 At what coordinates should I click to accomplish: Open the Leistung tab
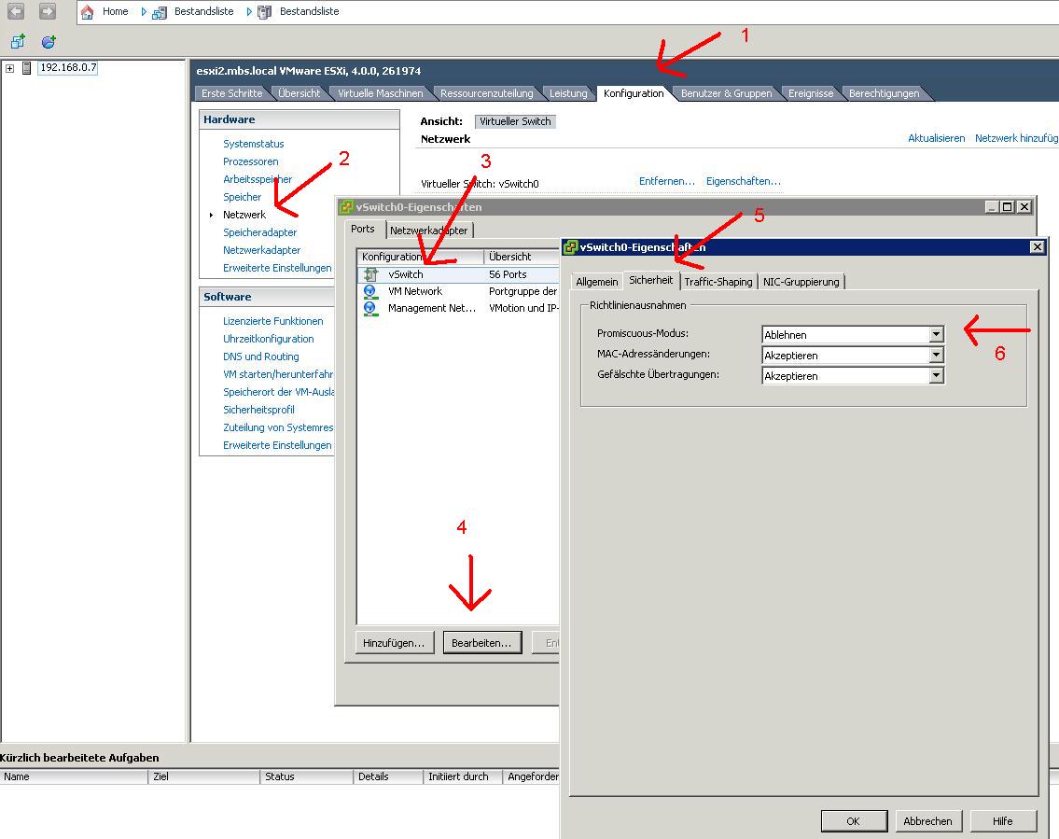[568, 93]
